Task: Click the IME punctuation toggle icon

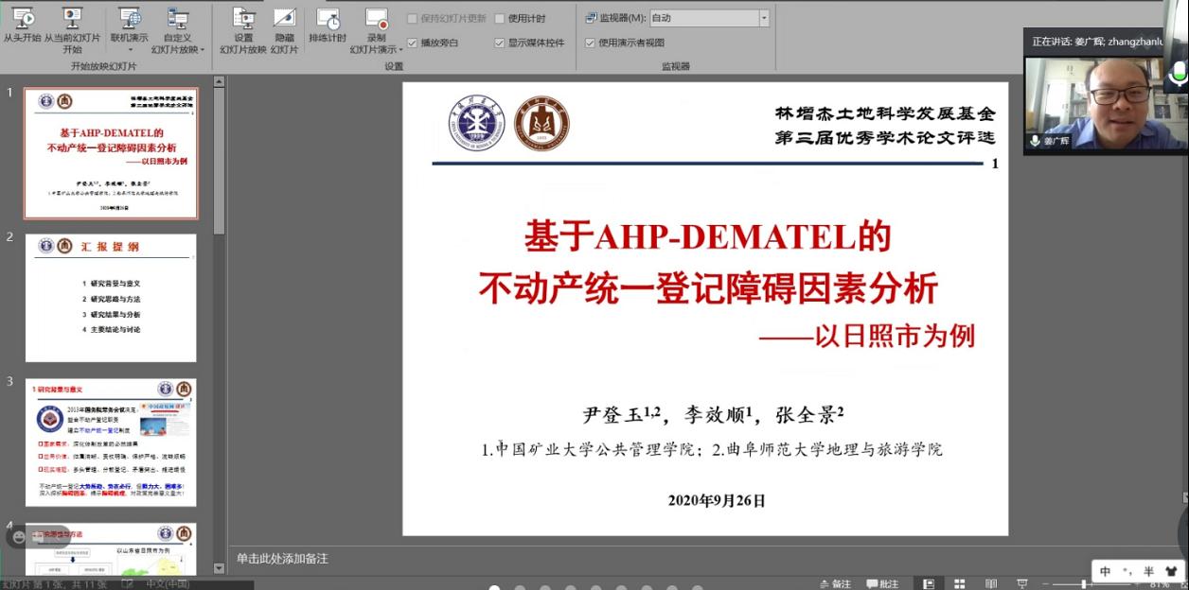Action: pyautogui.click(x=1127, y=572)
